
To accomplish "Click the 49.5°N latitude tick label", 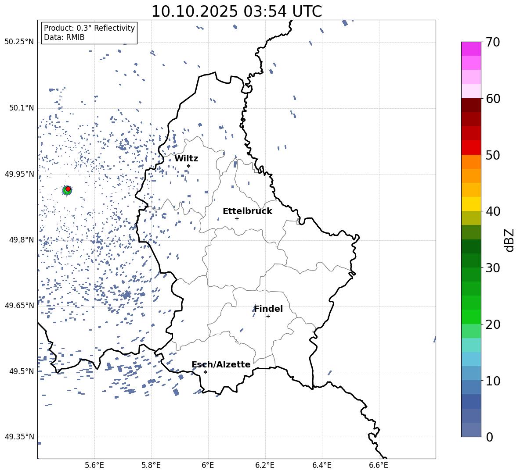I will tap(21, 371).
